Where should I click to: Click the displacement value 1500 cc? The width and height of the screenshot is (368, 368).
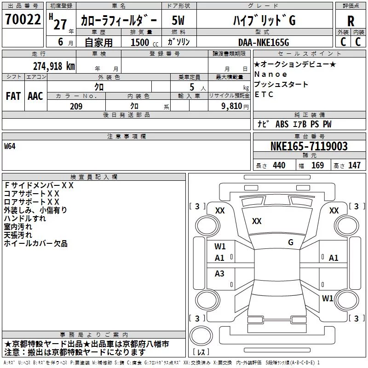click(144, 42)
